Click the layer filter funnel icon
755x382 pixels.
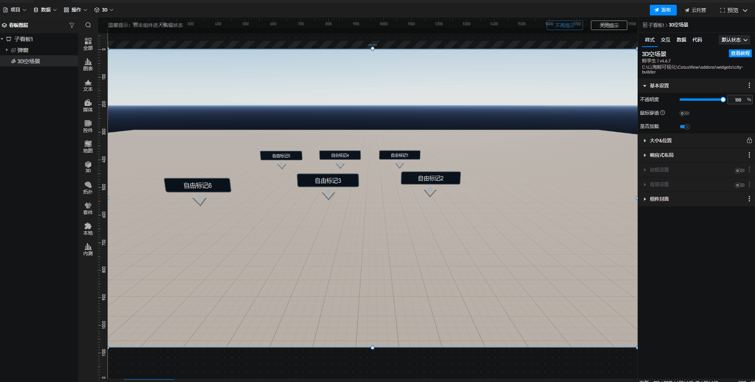tap(72, 25)
